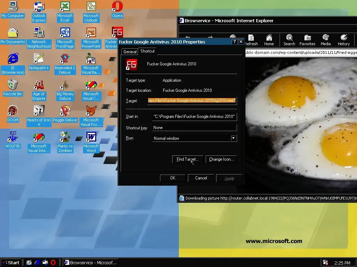The height and width of the screenshot is (267, 357).
Task: Select the DOOM desktop shortcut
Action: (x=13, y=114)
